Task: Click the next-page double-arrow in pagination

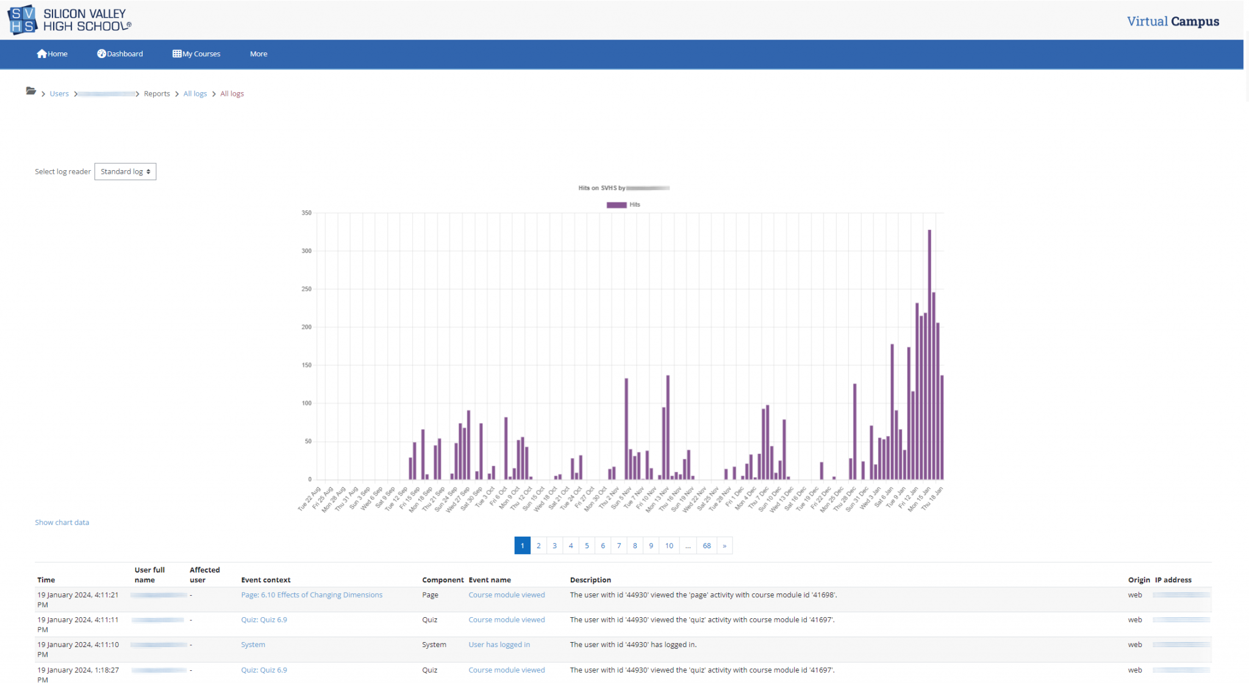Action: (724, 545)
